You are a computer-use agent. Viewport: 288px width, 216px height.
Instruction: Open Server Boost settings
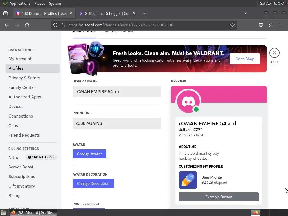tap(33, 167)
